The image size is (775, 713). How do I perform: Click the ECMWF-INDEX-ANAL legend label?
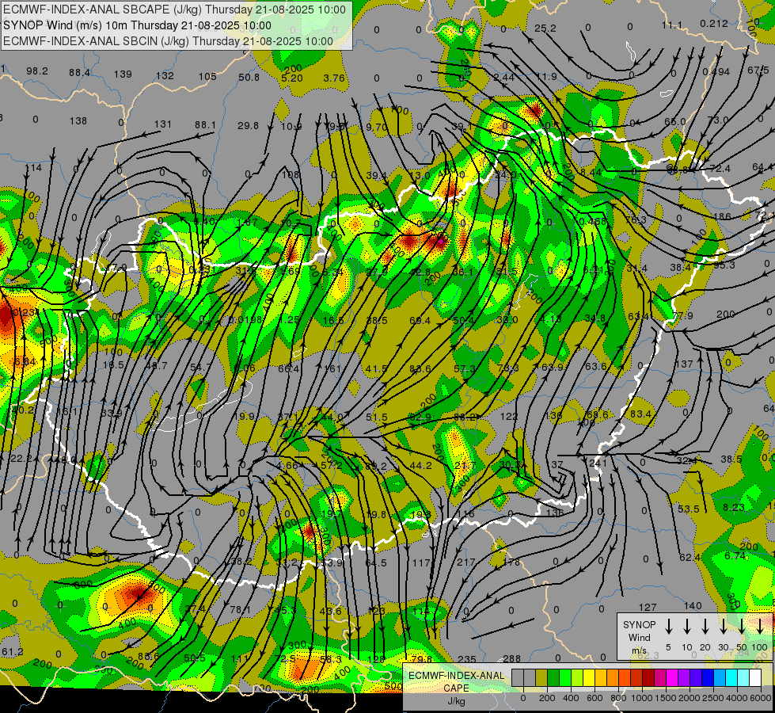coord(456,676)
